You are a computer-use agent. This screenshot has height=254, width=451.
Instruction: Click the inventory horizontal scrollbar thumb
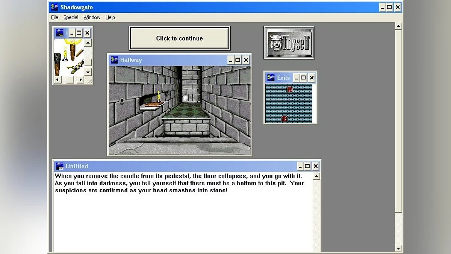[70, 79]
